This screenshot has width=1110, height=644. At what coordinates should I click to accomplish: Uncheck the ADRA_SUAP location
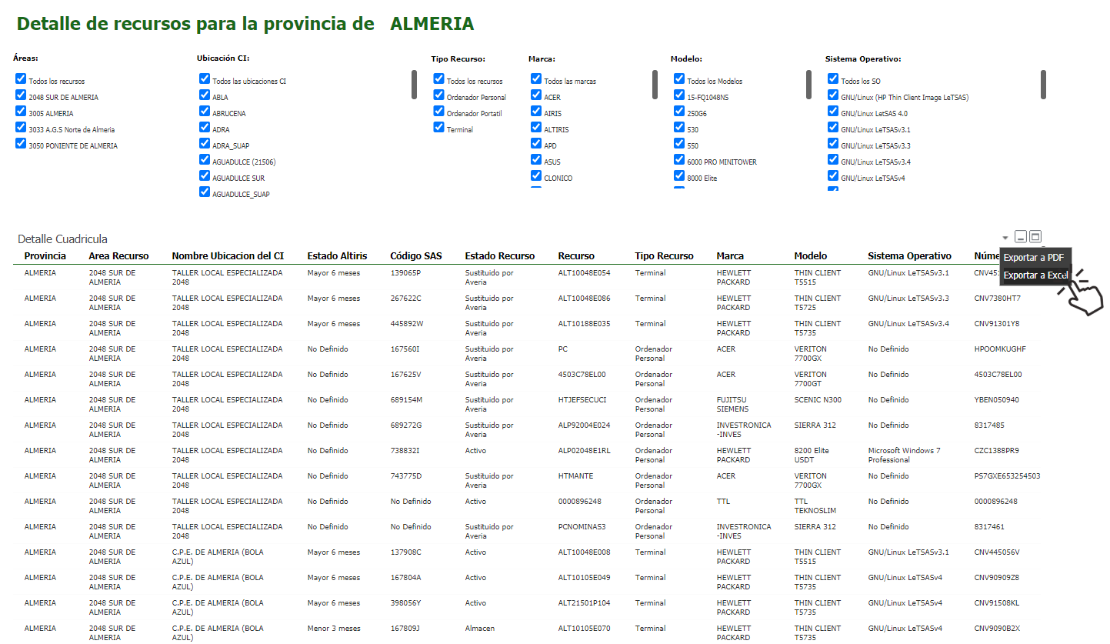pos(205,143)
